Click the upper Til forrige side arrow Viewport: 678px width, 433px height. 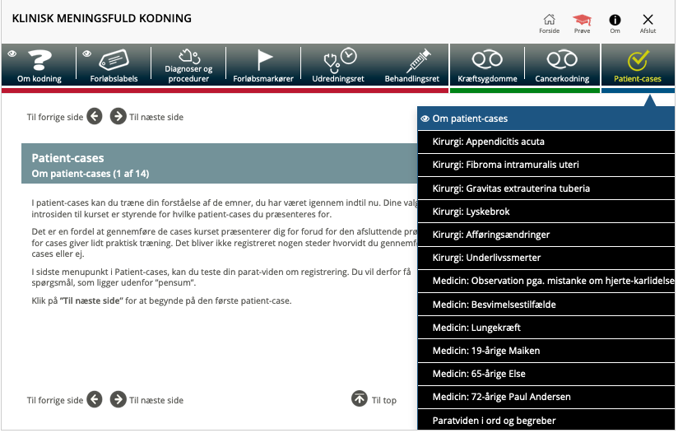[x=95, y=116]
